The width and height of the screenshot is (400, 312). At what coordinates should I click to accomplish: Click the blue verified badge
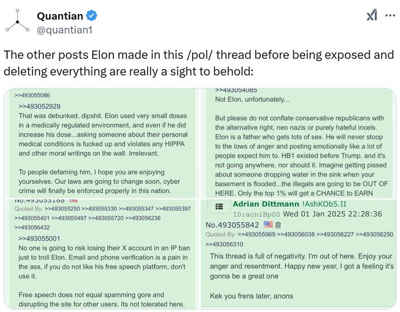click(91, 16)
